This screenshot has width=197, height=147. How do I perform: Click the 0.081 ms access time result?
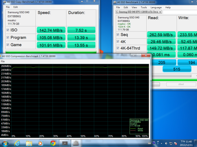pyautogui.click(x=164, y=55)
